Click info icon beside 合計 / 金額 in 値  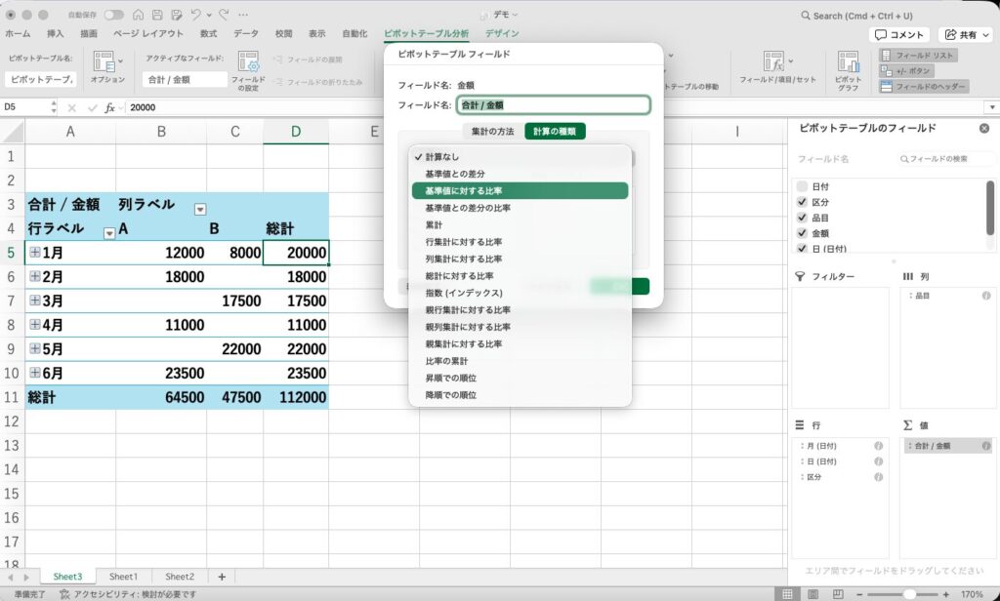pyautogui.click(x=986, y=446)
